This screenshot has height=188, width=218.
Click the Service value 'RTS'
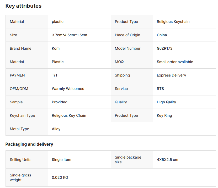160,89
